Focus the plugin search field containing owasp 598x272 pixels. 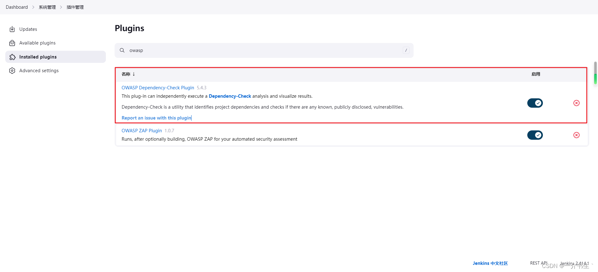(264, 50)
